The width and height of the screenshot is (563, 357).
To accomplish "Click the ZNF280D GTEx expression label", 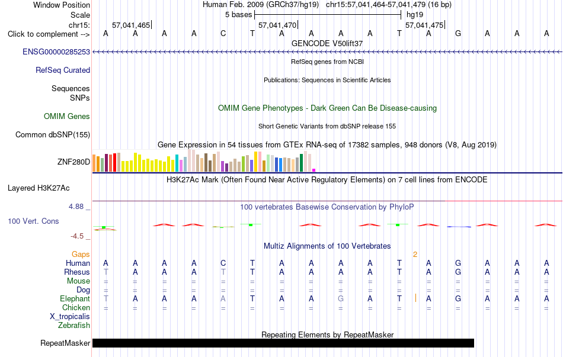I will tap(73, 162).
